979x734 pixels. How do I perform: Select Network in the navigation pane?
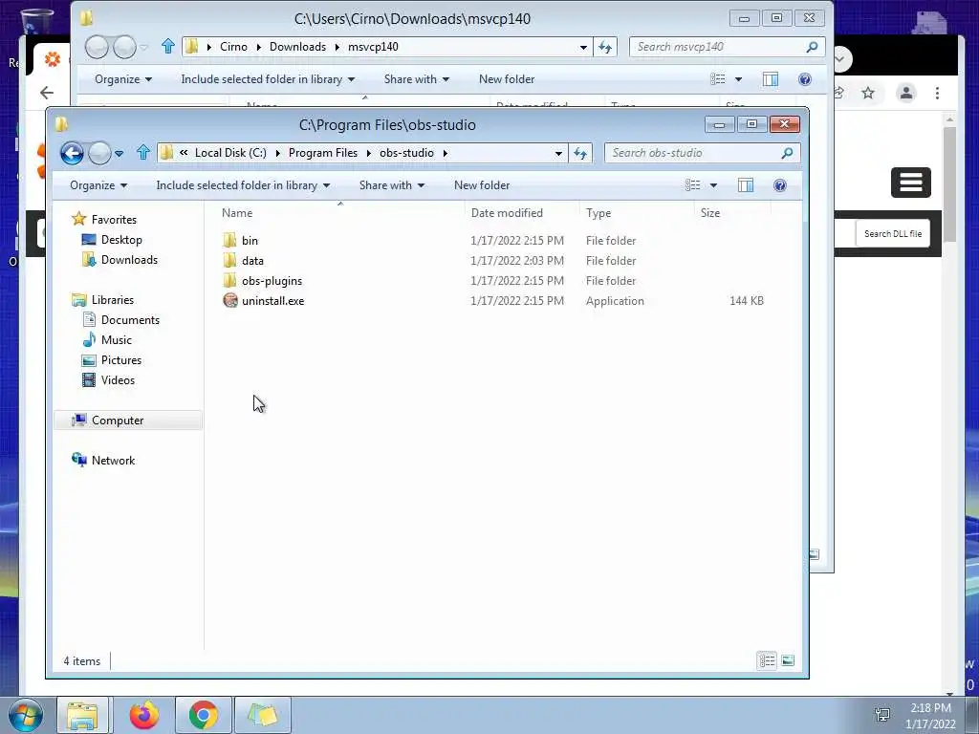pyautogui.click(x=113, y=461)
